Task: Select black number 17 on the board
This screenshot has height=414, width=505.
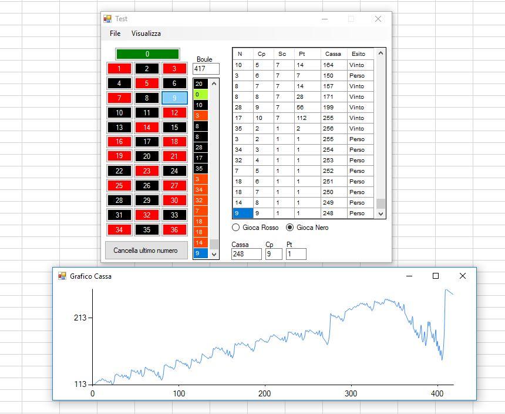Action: pos(147,142)
